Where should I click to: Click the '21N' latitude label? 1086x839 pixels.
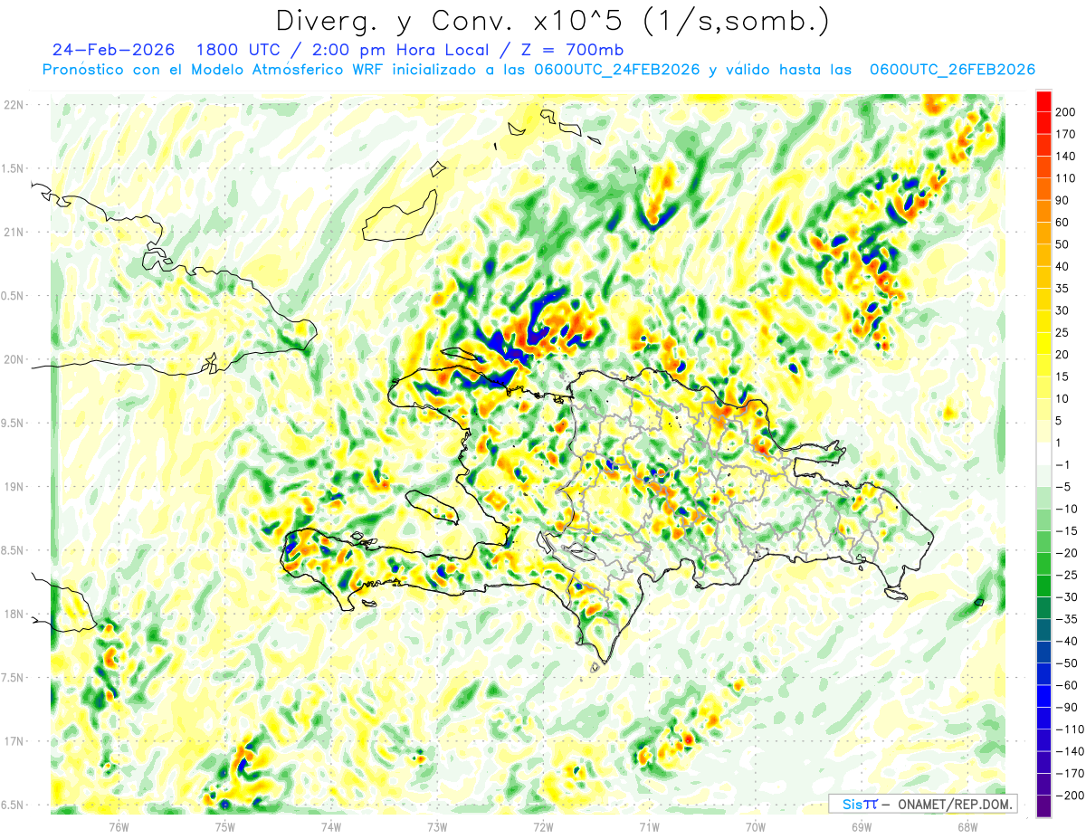tap(14, 233)
